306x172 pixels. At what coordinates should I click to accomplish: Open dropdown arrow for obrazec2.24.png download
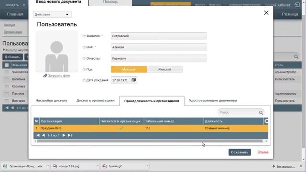pos(98,166)
